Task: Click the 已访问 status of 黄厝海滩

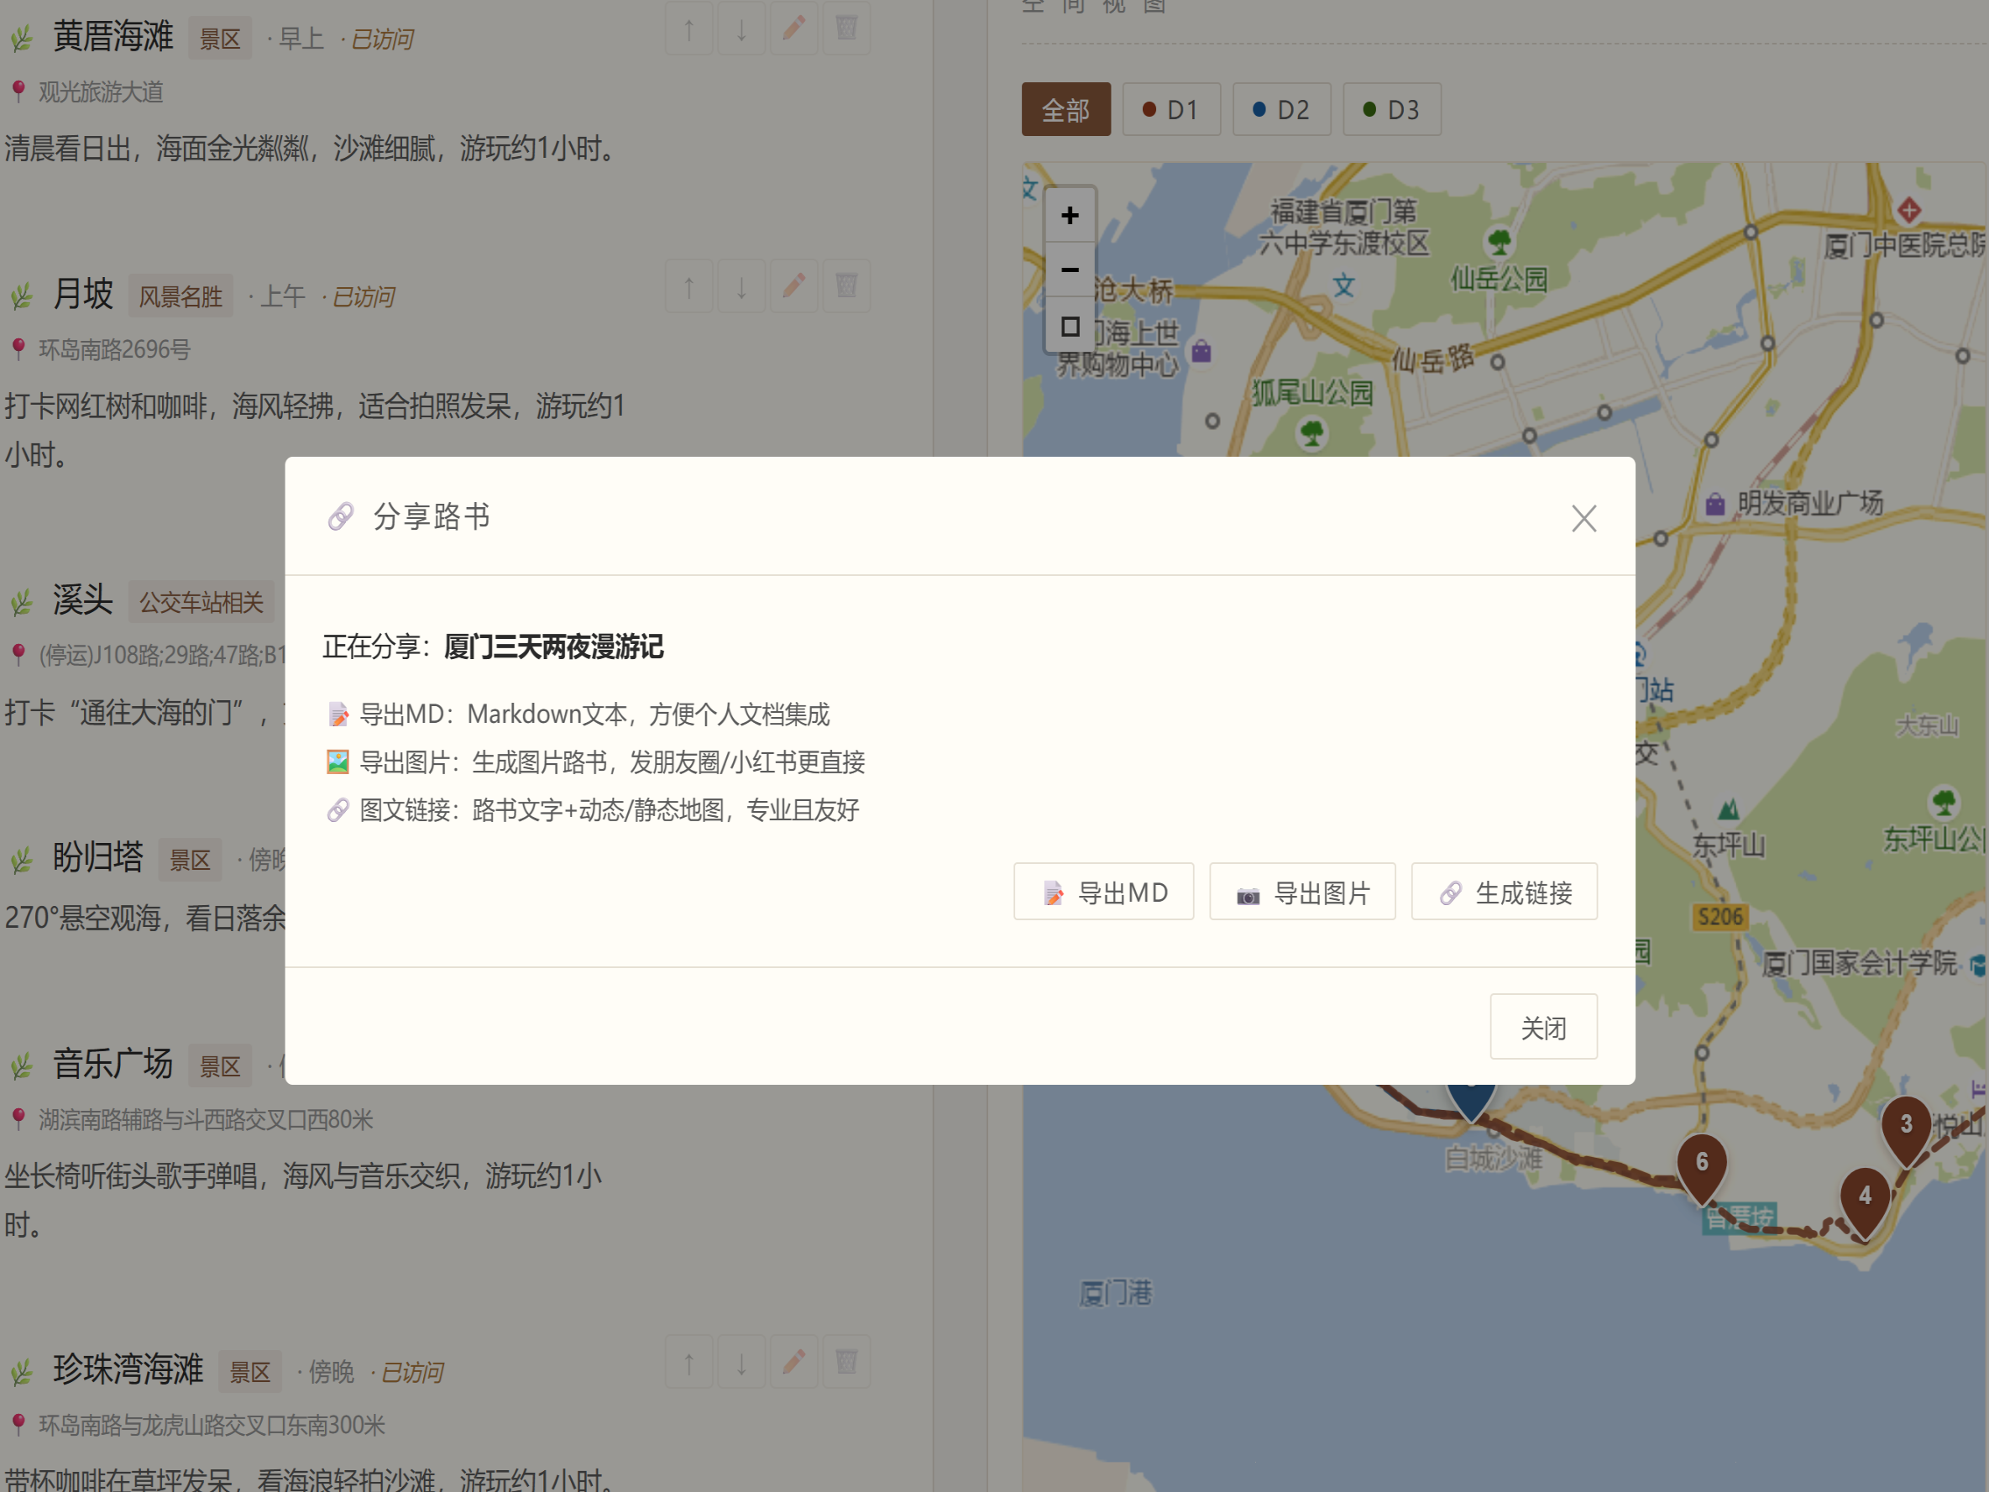Action: pyautogui.click(x=381, y=39)
